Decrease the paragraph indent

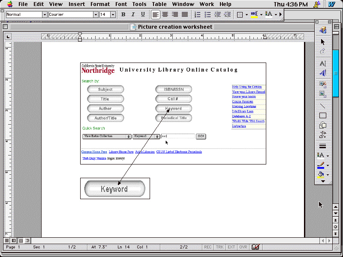[x=217, y=15]
